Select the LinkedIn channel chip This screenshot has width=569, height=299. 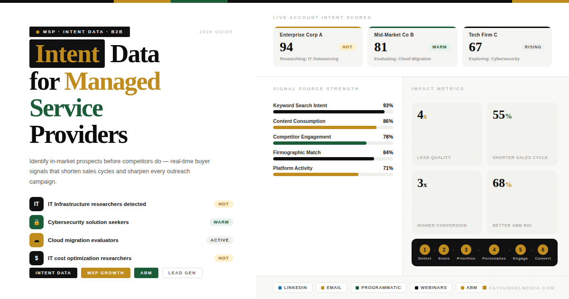(x=292, y=288)
